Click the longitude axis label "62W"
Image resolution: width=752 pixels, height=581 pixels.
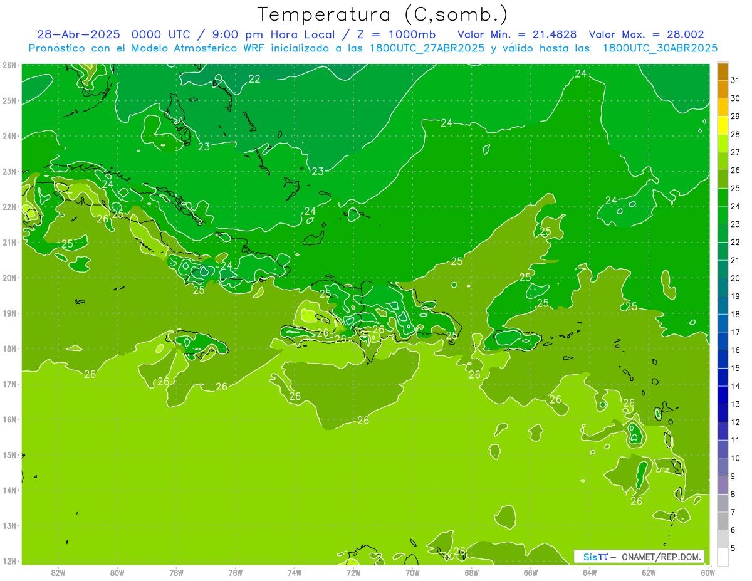pos(649,572)
